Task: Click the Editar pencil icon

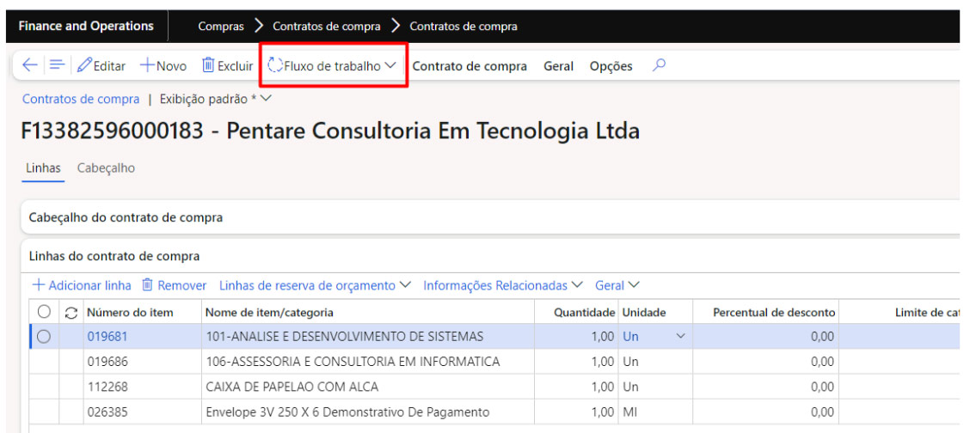Action: tap(84, 66)
